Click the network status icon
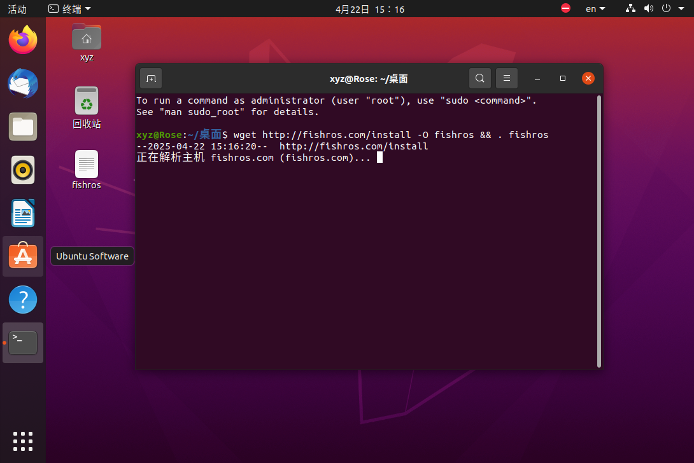The image size is (694, 463). coord(631,8)
